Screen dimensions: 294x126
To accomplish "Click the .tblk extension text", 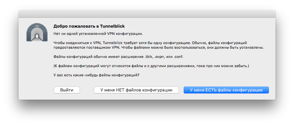I will pos(148,57).
